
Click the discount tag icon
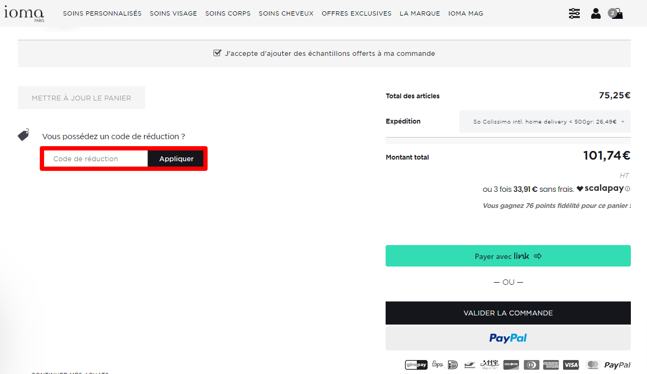(x=23, y=135)
